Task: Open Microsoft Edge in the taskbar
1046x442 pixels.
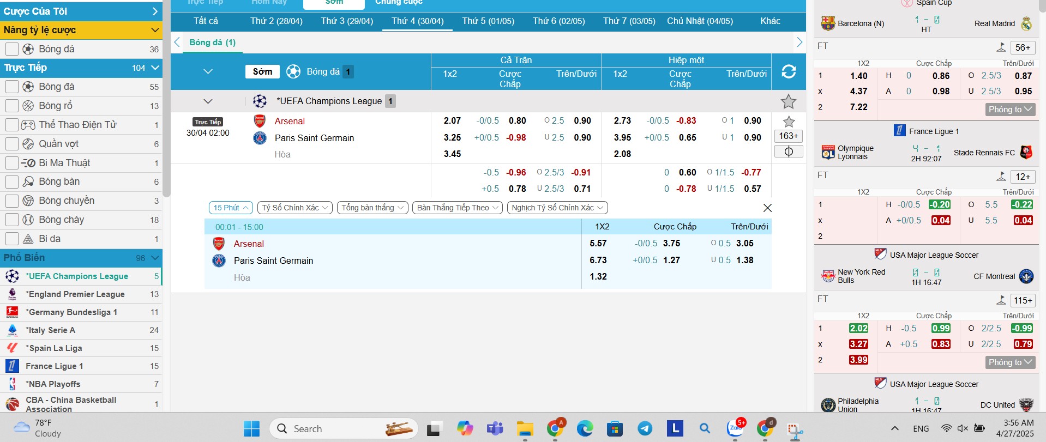Action: point(585,429)
